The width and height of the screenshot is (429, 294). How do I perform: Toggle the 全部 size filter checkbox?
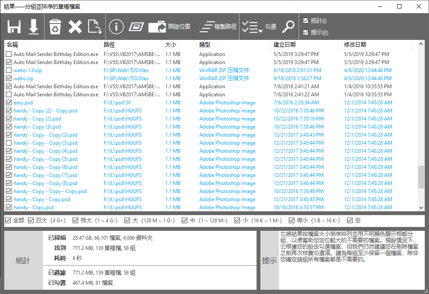[8, 221]
